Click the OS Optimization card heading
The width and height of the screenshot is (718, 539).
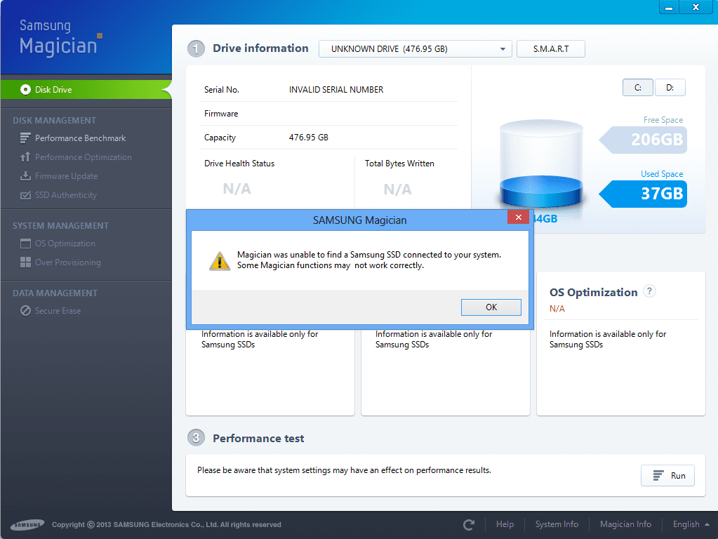pos(594,293)
